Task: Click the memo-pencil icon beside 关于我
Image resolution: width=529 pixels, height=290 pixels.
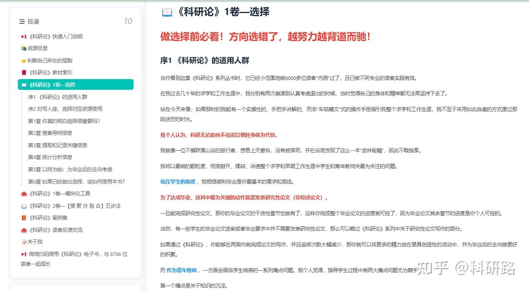Action: coord(24,242)
